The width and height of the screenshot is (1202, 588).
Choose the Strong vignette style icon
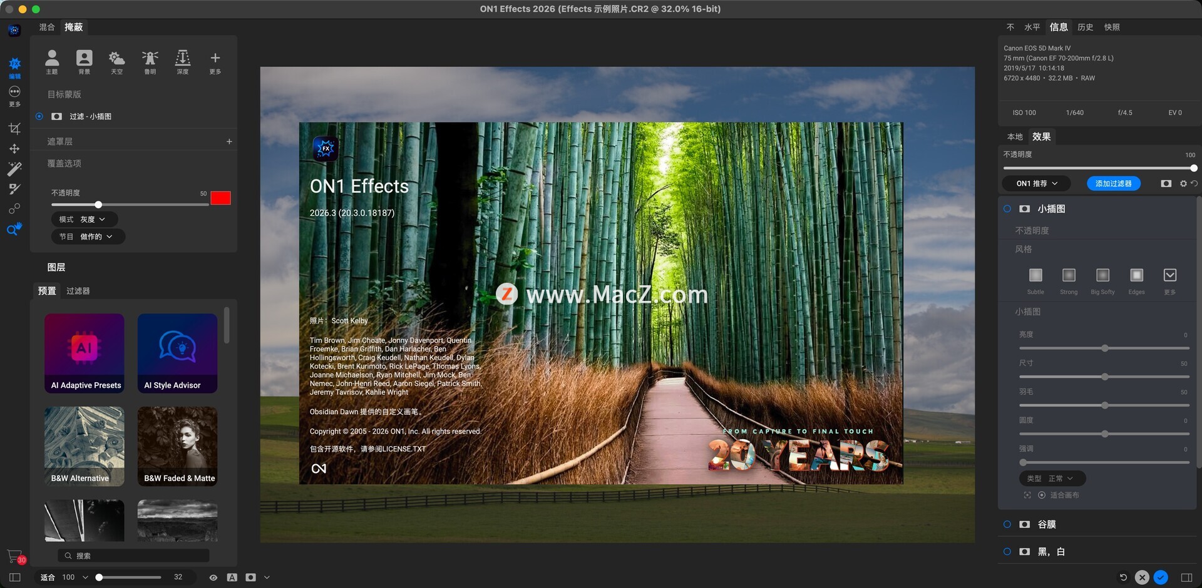point(1068,276)
